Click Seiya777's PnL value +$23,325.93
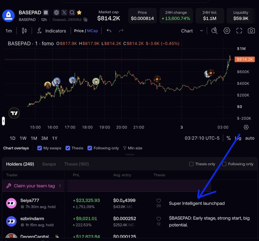 click(86, 200)
